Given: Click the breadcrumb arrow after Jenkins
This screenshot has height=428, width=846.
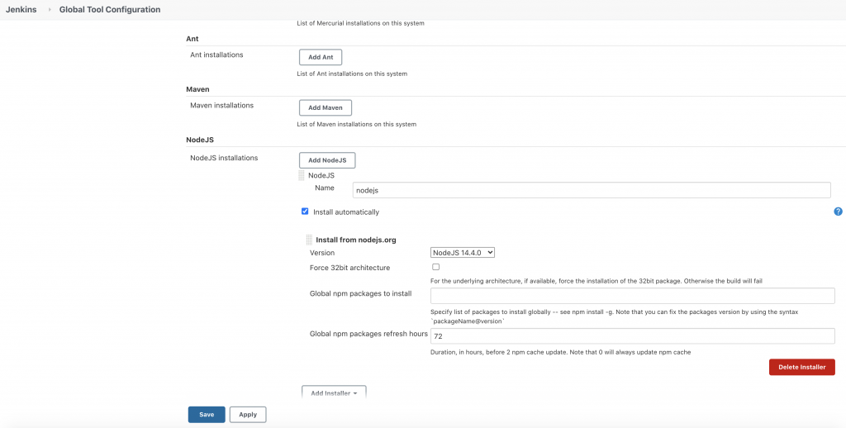Looking at the screenshot, I should 49,10.
